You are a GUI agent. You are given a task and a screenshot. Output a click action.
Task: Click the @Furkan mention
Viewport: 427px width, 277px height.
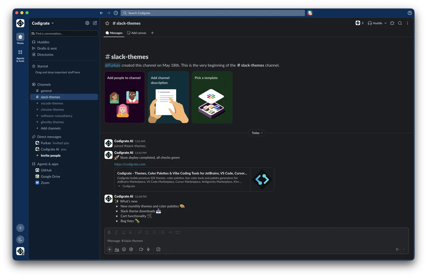click(112, 65)
